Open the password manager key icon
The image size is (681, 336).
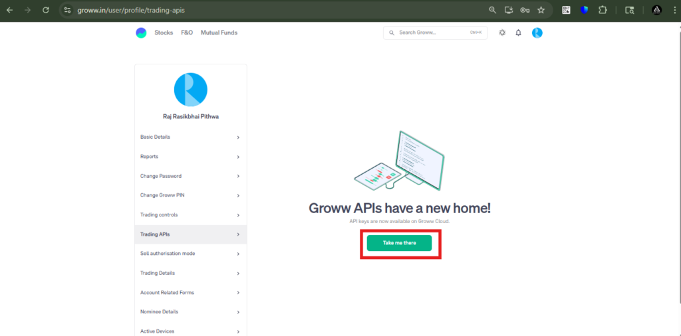pos(525,10)
